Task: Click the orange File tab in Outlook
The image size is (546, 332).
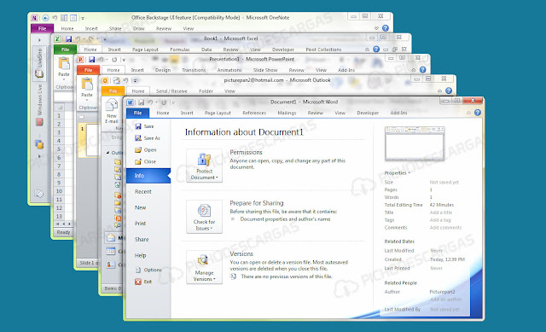Action: point(113,91)
